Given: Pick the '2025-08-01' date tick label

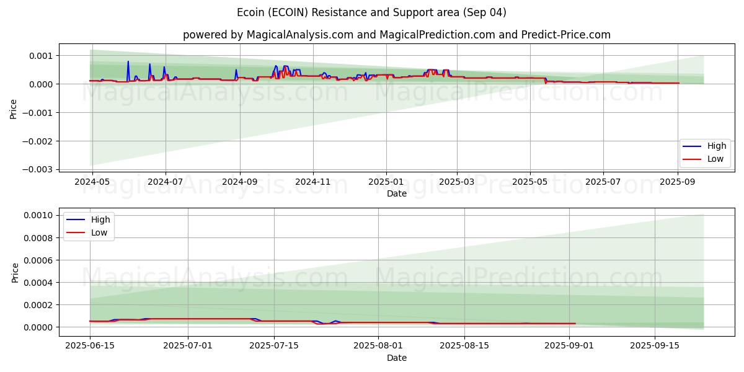Looking at the screenshot, I should click(379, 347).
